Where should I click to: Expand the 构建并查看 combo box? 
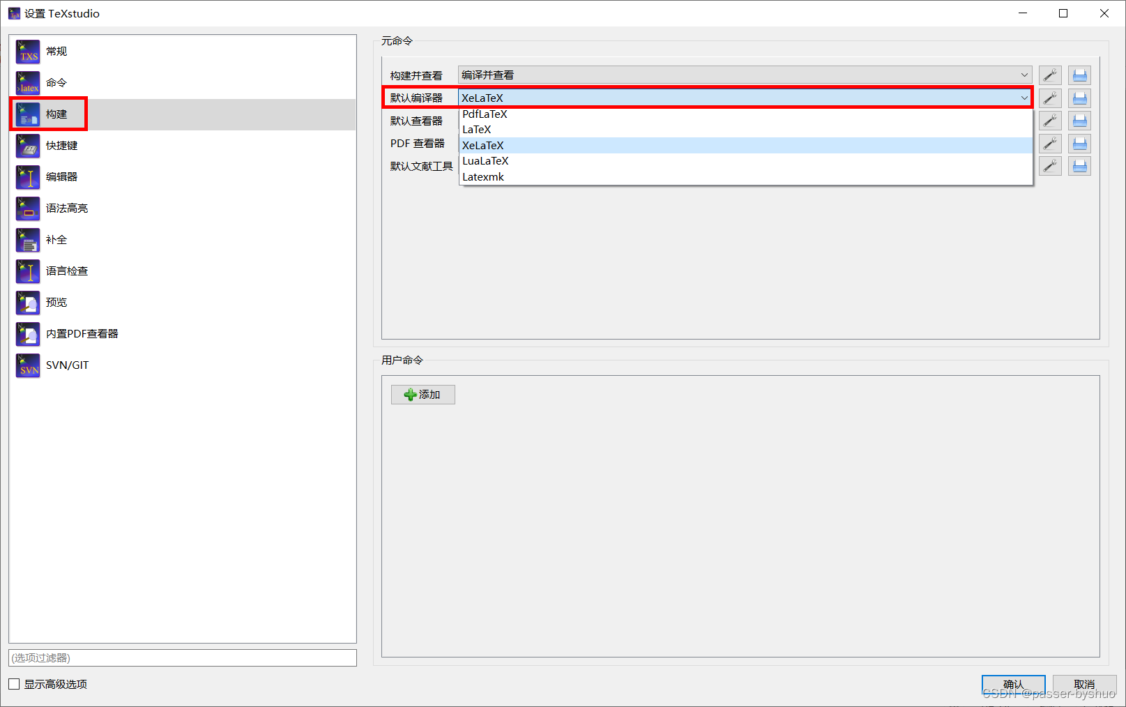[x=745, y=75]
